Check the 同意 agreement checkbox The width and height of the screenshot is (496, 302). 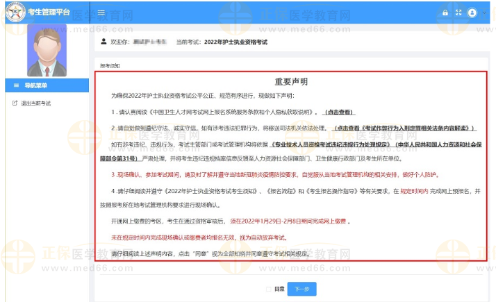click(x=268, y=288)
